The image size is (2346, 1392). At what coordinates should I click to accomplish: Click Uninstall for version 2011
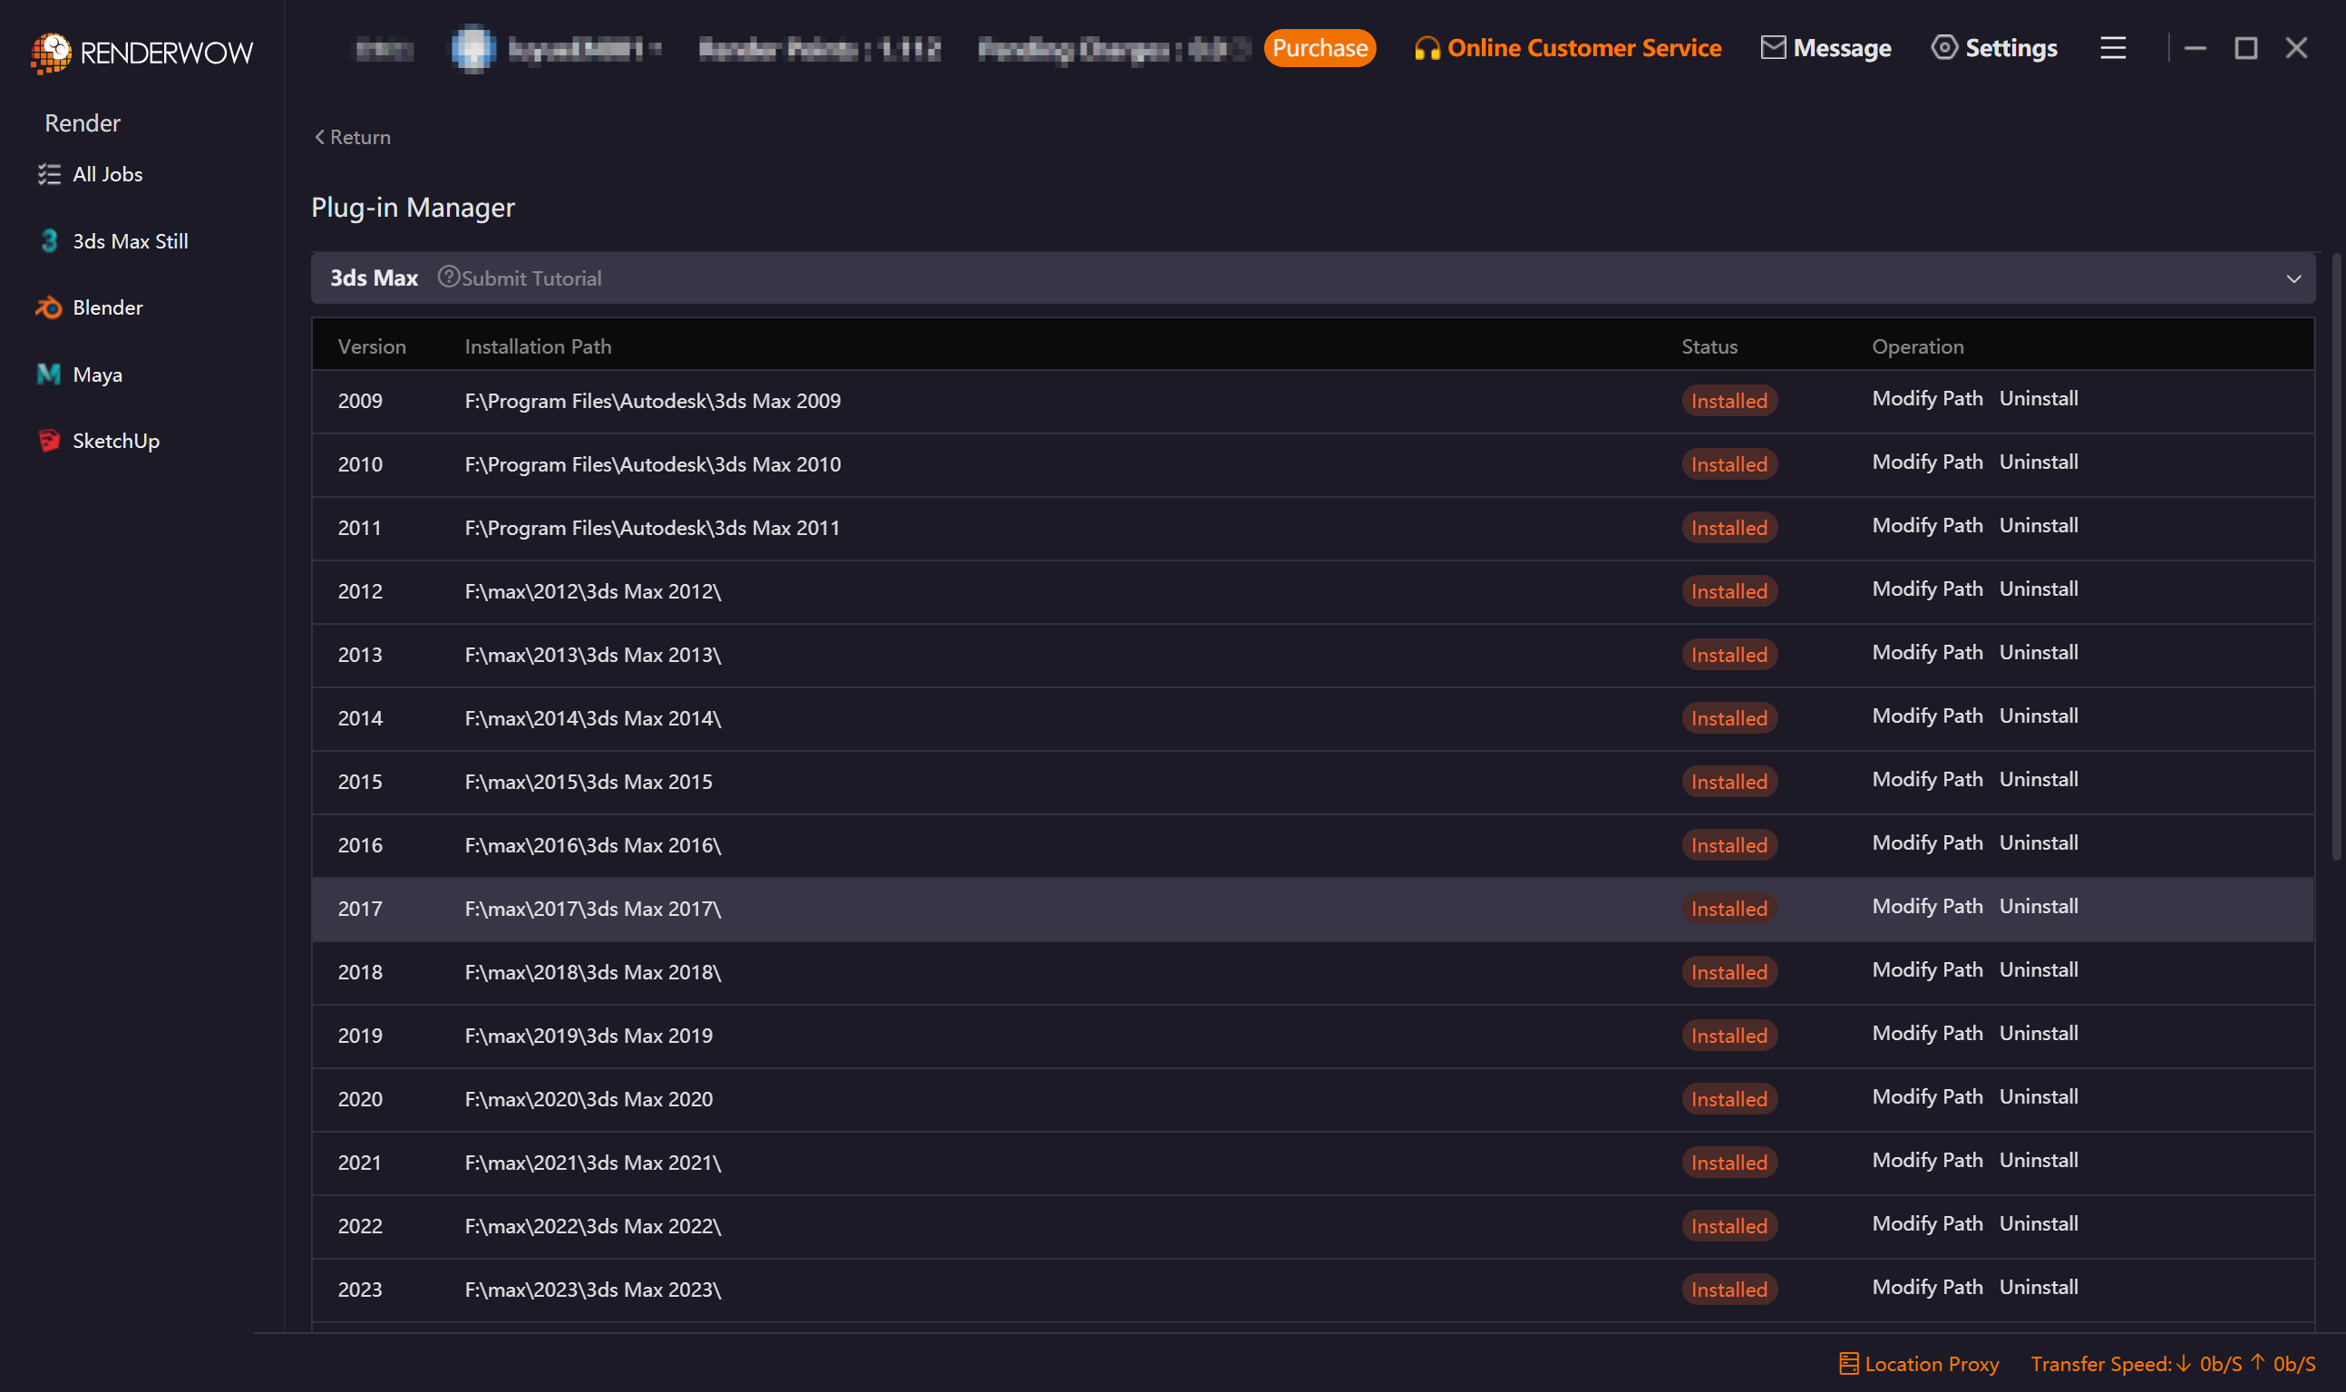2039,525
